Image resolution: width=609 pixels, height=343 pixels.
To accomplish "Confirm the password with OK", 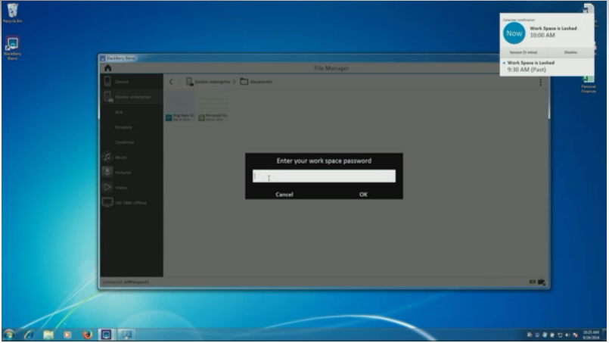I will pos(363,195).
